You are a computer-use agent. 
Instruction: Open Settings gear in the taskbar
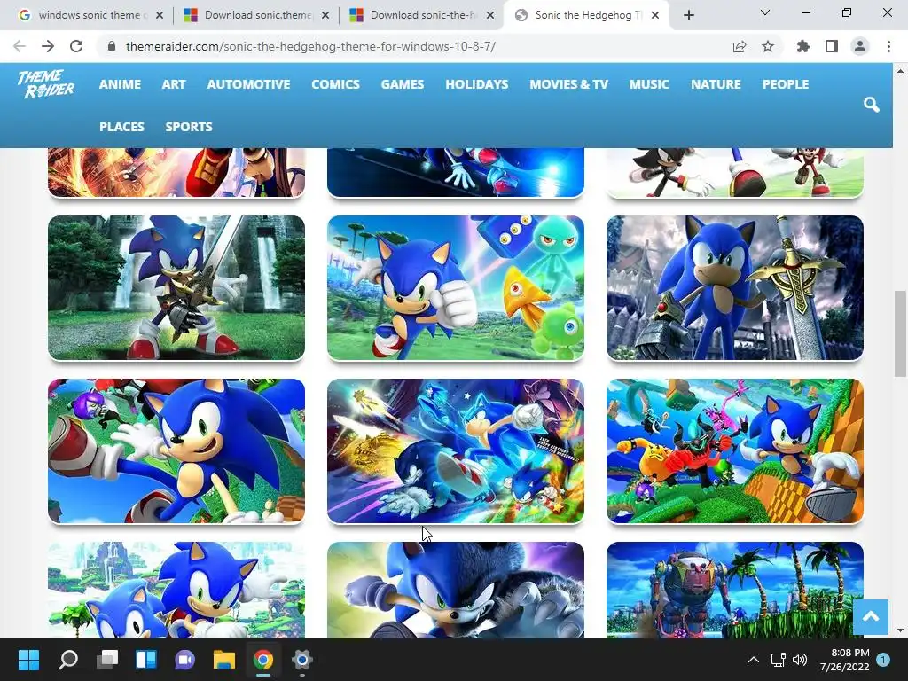point(301,660)
